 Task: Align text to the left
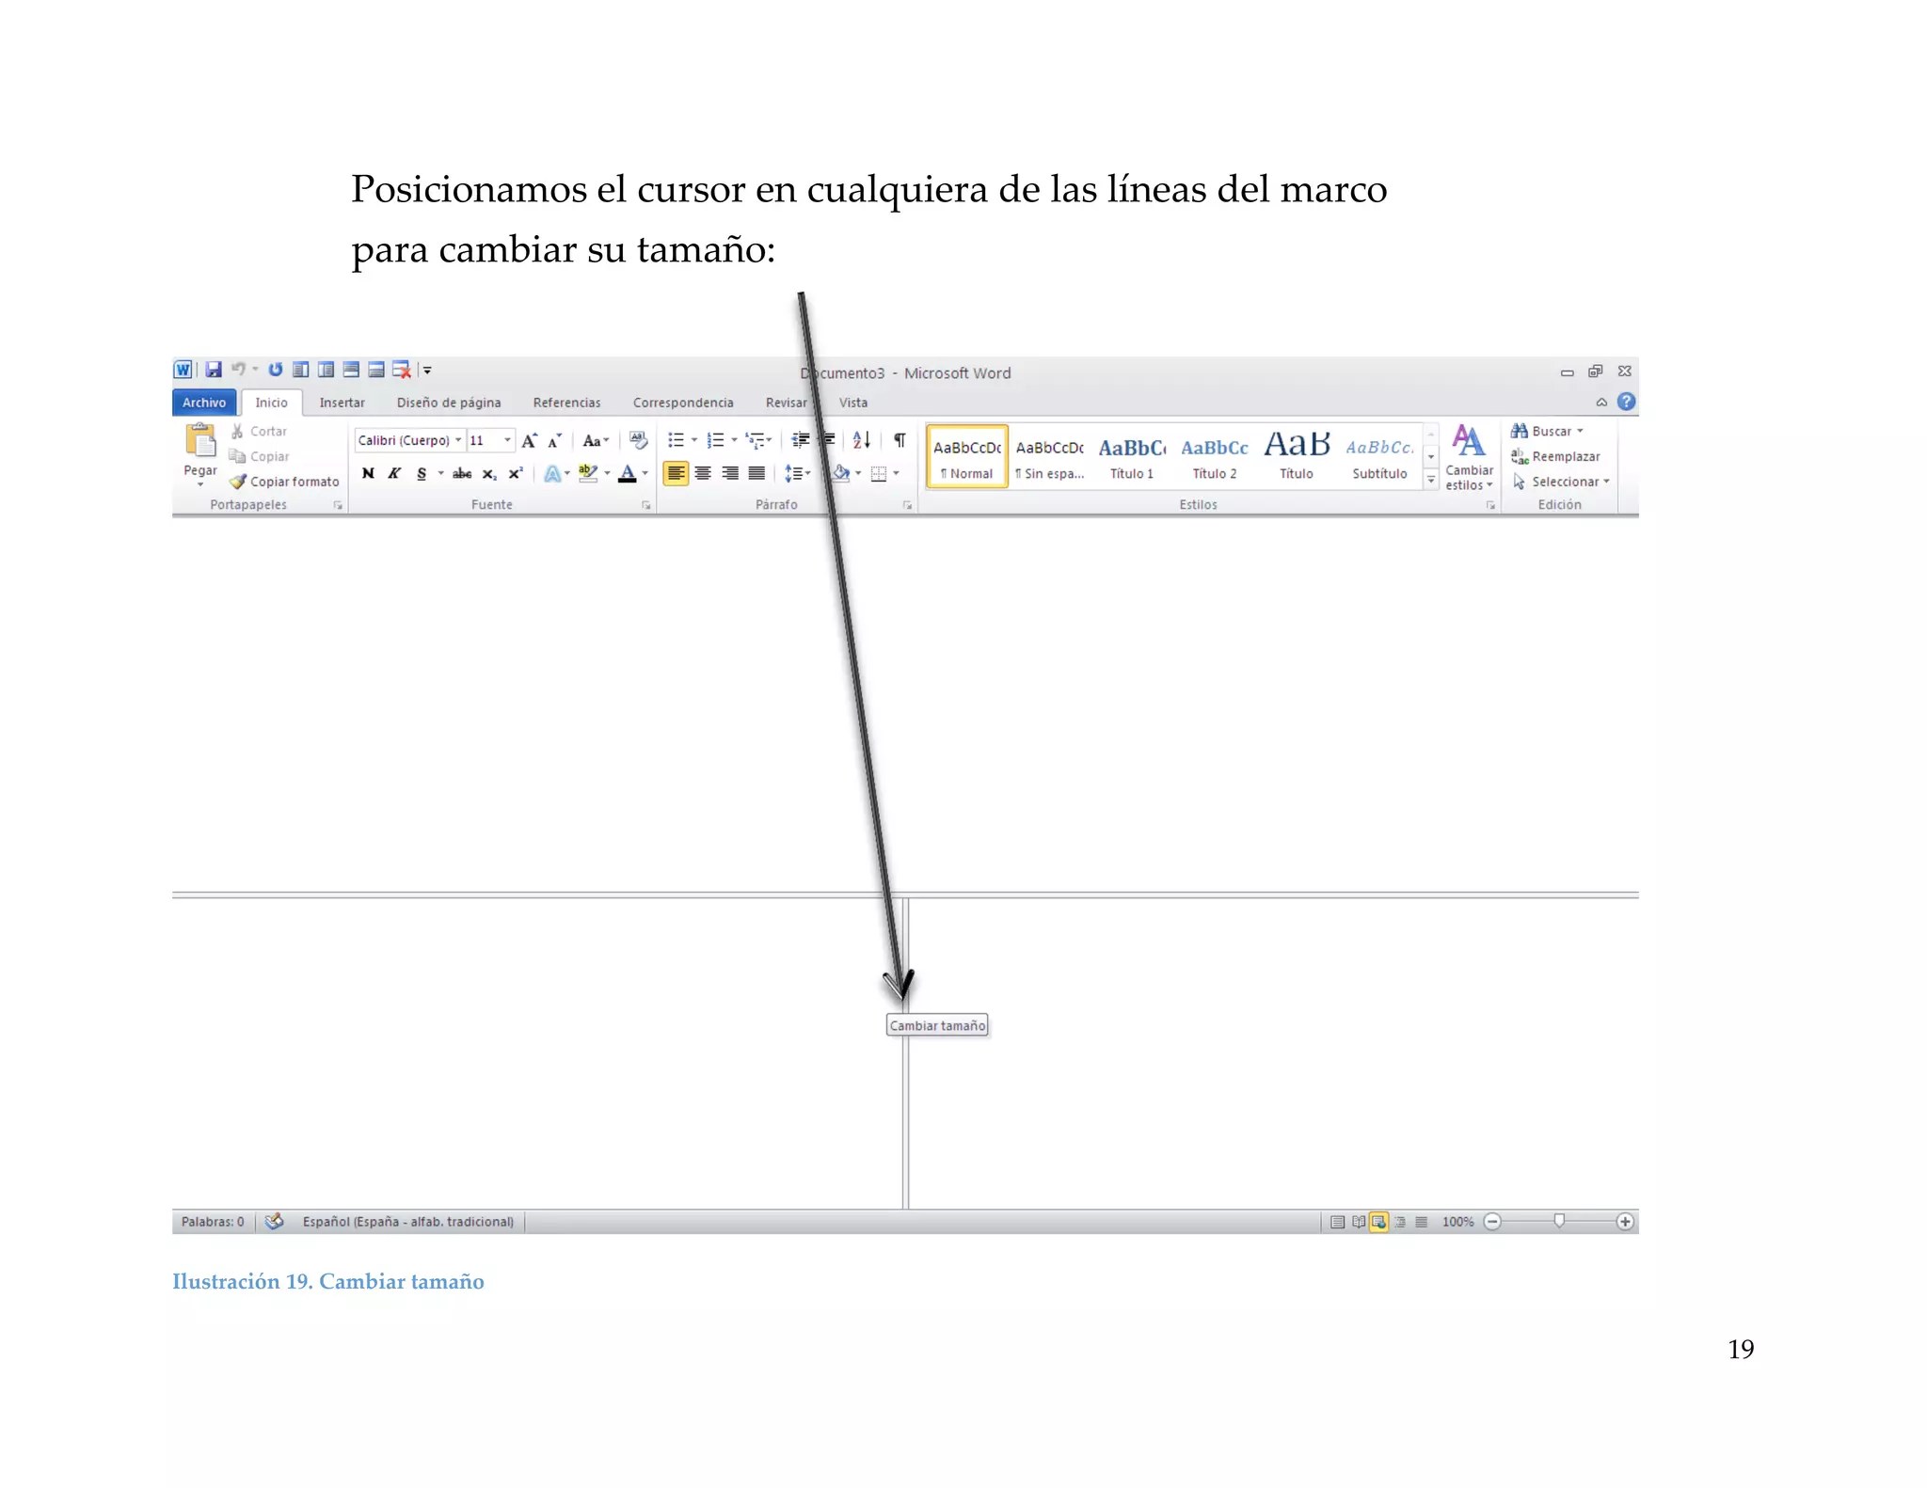tap(676, 474)
